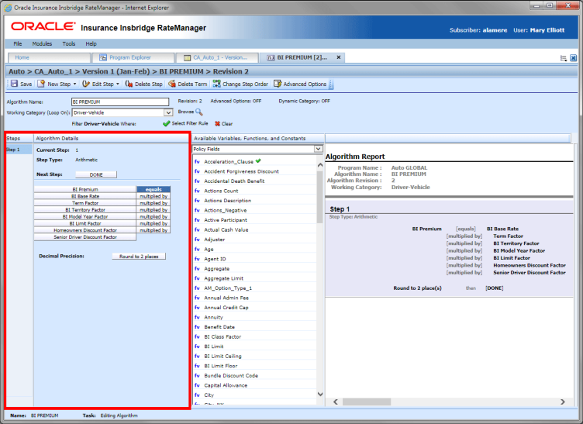This screenshot has height=424, width=583.
Task: Click the Delete Step icon
Action: (129, 84)
